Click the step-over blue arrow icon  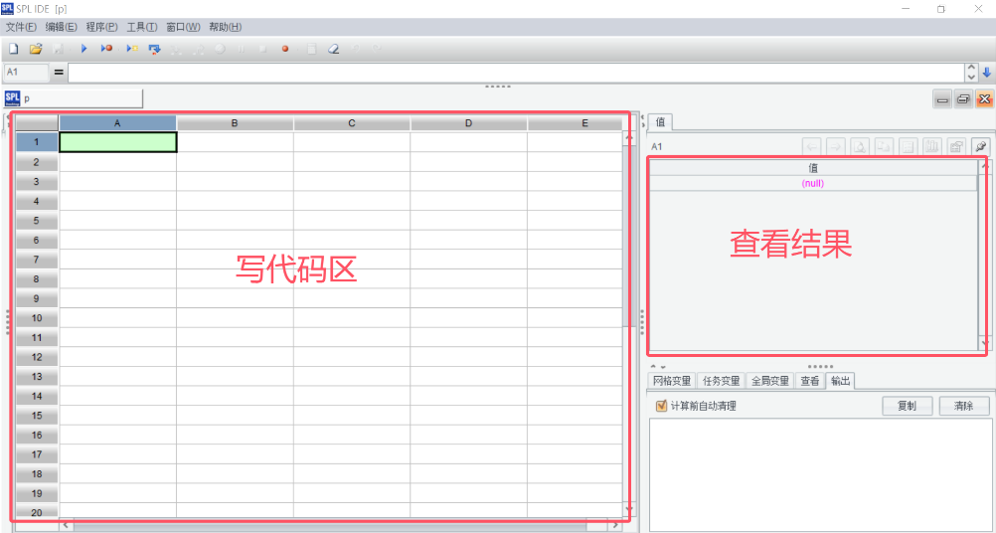point(154,49)
